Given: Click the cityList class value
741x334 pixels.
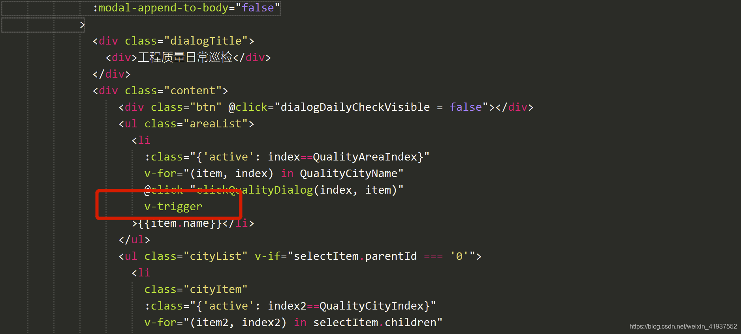Looking at the screenshot, I should coord(216,256).
